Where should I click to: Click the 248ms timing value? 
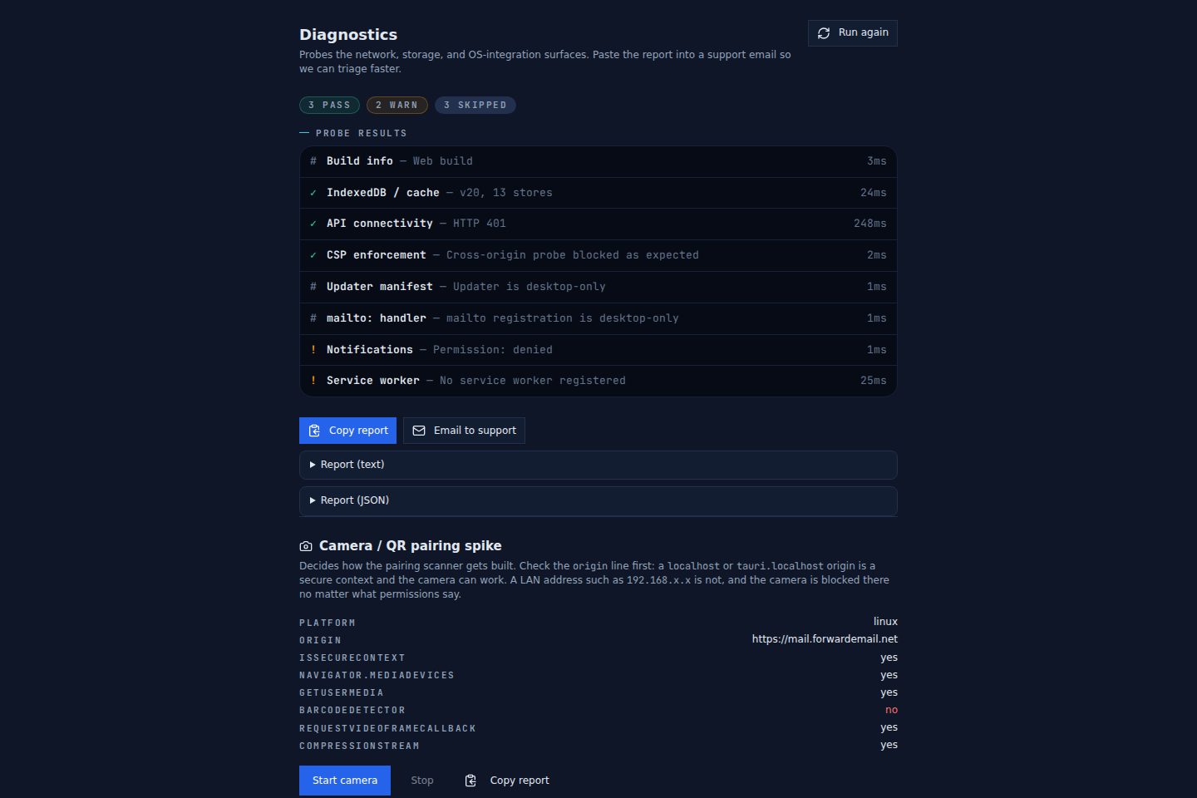[870, 224]
